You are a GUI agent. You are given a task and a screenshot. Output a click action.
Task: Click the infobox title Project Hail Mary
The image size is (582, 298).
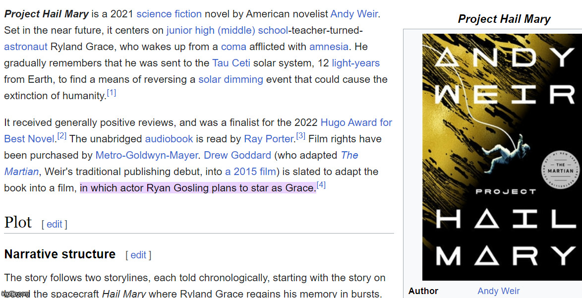pos(504,19)
